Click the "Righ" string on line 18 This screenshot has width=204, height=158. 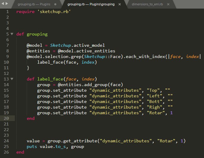coord(154,107)
